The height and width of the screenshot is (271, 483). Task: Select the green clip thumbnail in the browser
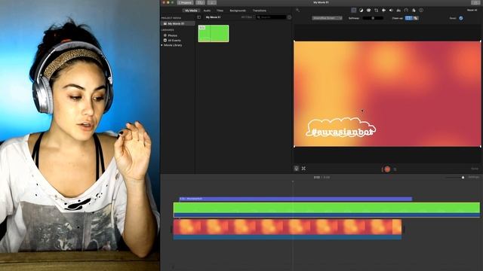click(x=214, y=33)
